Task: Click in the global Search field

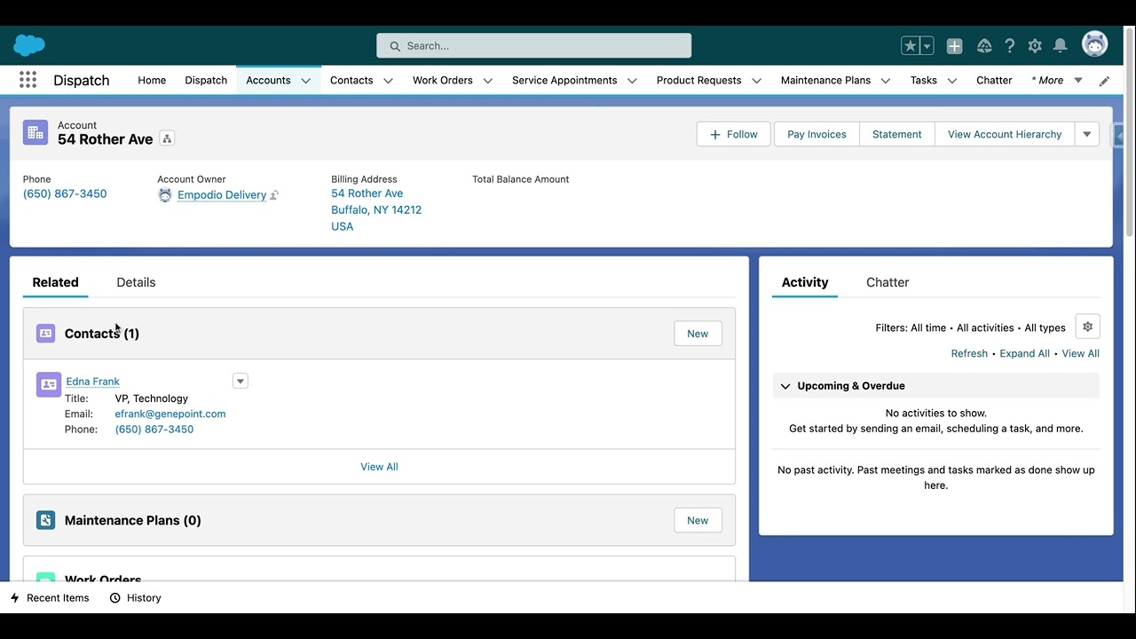Action: click(x=533, y=46)
